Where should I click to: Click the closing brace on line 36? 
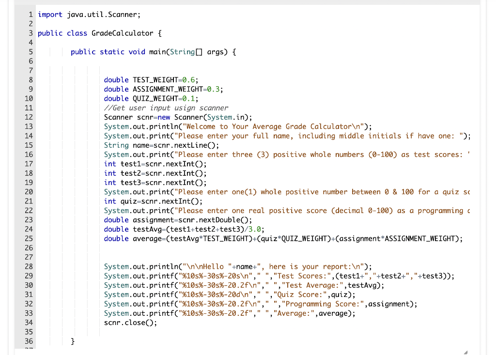72,341
